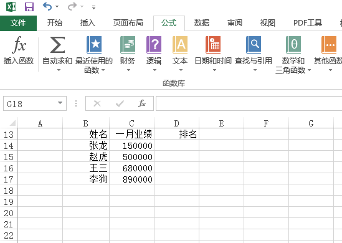Viewport: 342px width, 243px height.
Task: Open the 审阅 tab
Action: click(235, 23)
